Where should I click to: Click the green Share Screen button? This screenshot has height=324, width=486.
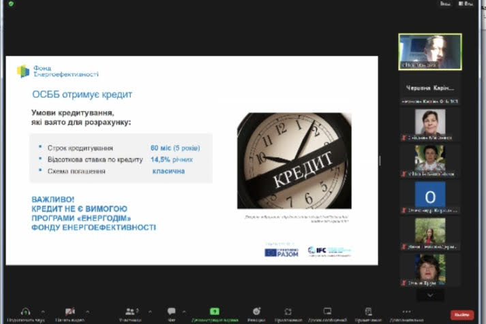pyautogui.click(x=214, y=312)
